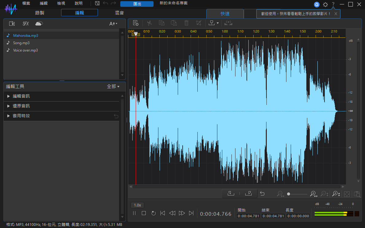The height and width of the screenshot is (228, 365).
Task: Open the cloud media icon
Action: click(x=39, y=24)
